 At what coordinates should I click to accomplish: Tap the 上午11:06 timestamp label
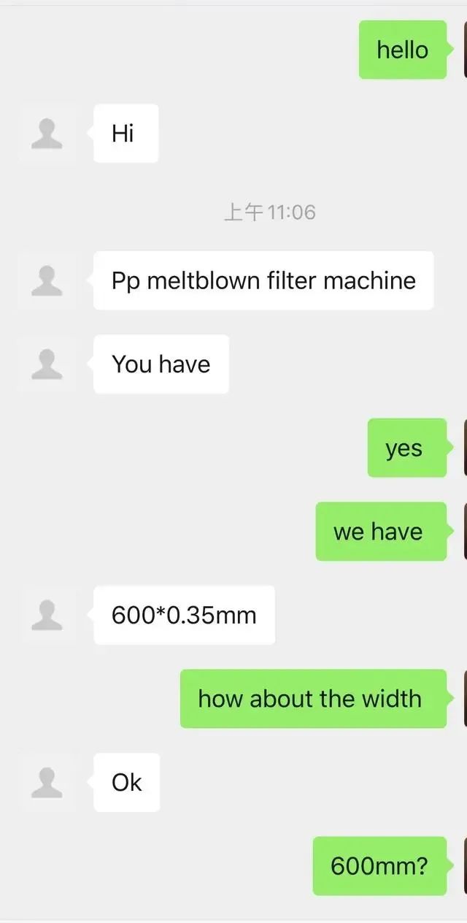[269, 212]
